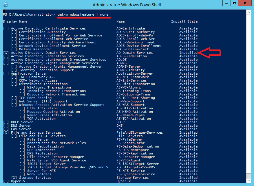254x186 pixels.
Task: Click the Display Name column header
Action: click(x=15, y=21)
